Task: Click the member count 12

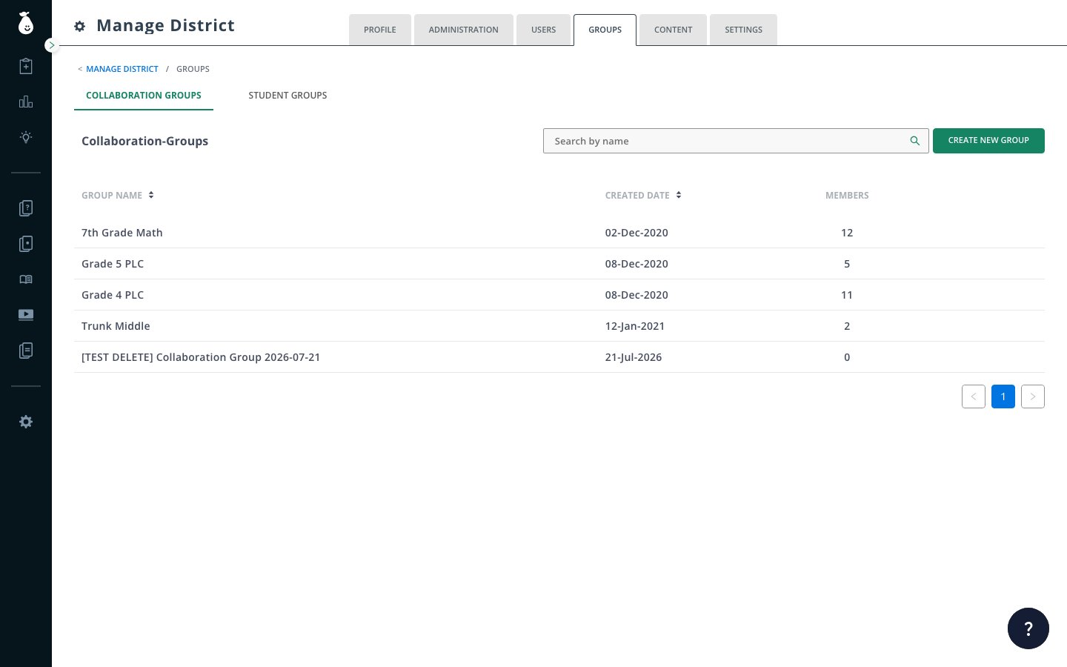Action: coord(847,233)
